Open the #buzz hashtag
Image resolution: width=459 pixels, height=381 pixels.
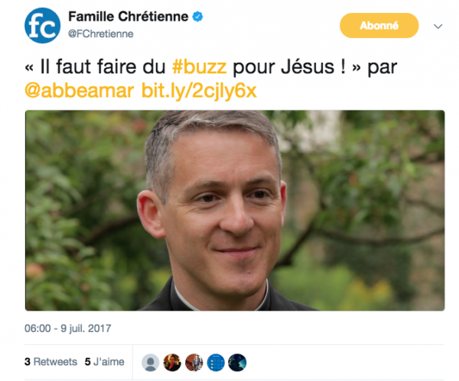[200, 67]
